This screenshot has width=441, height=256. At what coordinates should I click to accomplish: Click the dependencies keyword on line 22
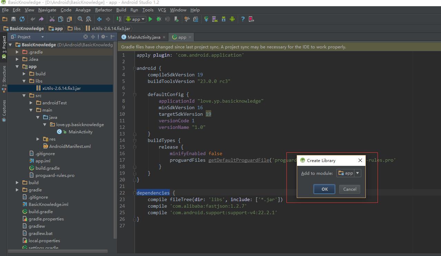tap(153, 193)
